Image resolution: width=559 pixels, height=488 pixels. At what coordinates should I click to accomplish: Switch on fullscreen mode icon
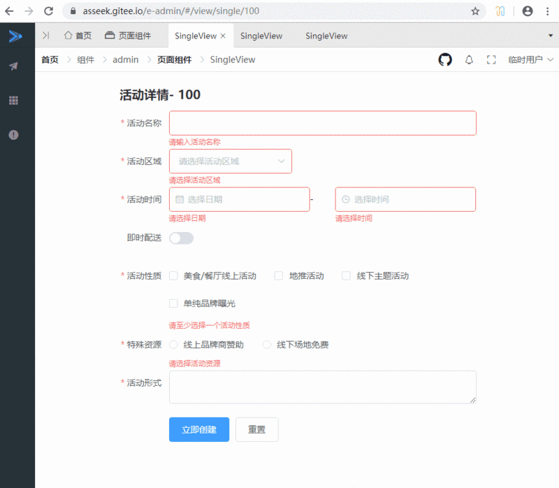(x=491, y=59)
